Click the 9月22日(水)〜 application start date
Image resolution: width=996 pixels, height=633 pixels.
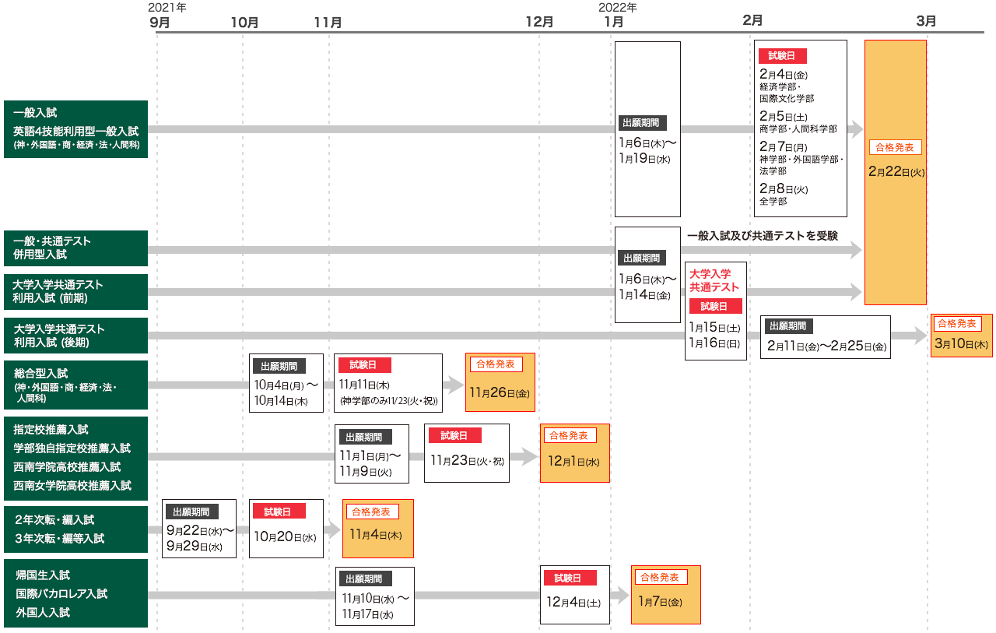(x=200, y=530)
